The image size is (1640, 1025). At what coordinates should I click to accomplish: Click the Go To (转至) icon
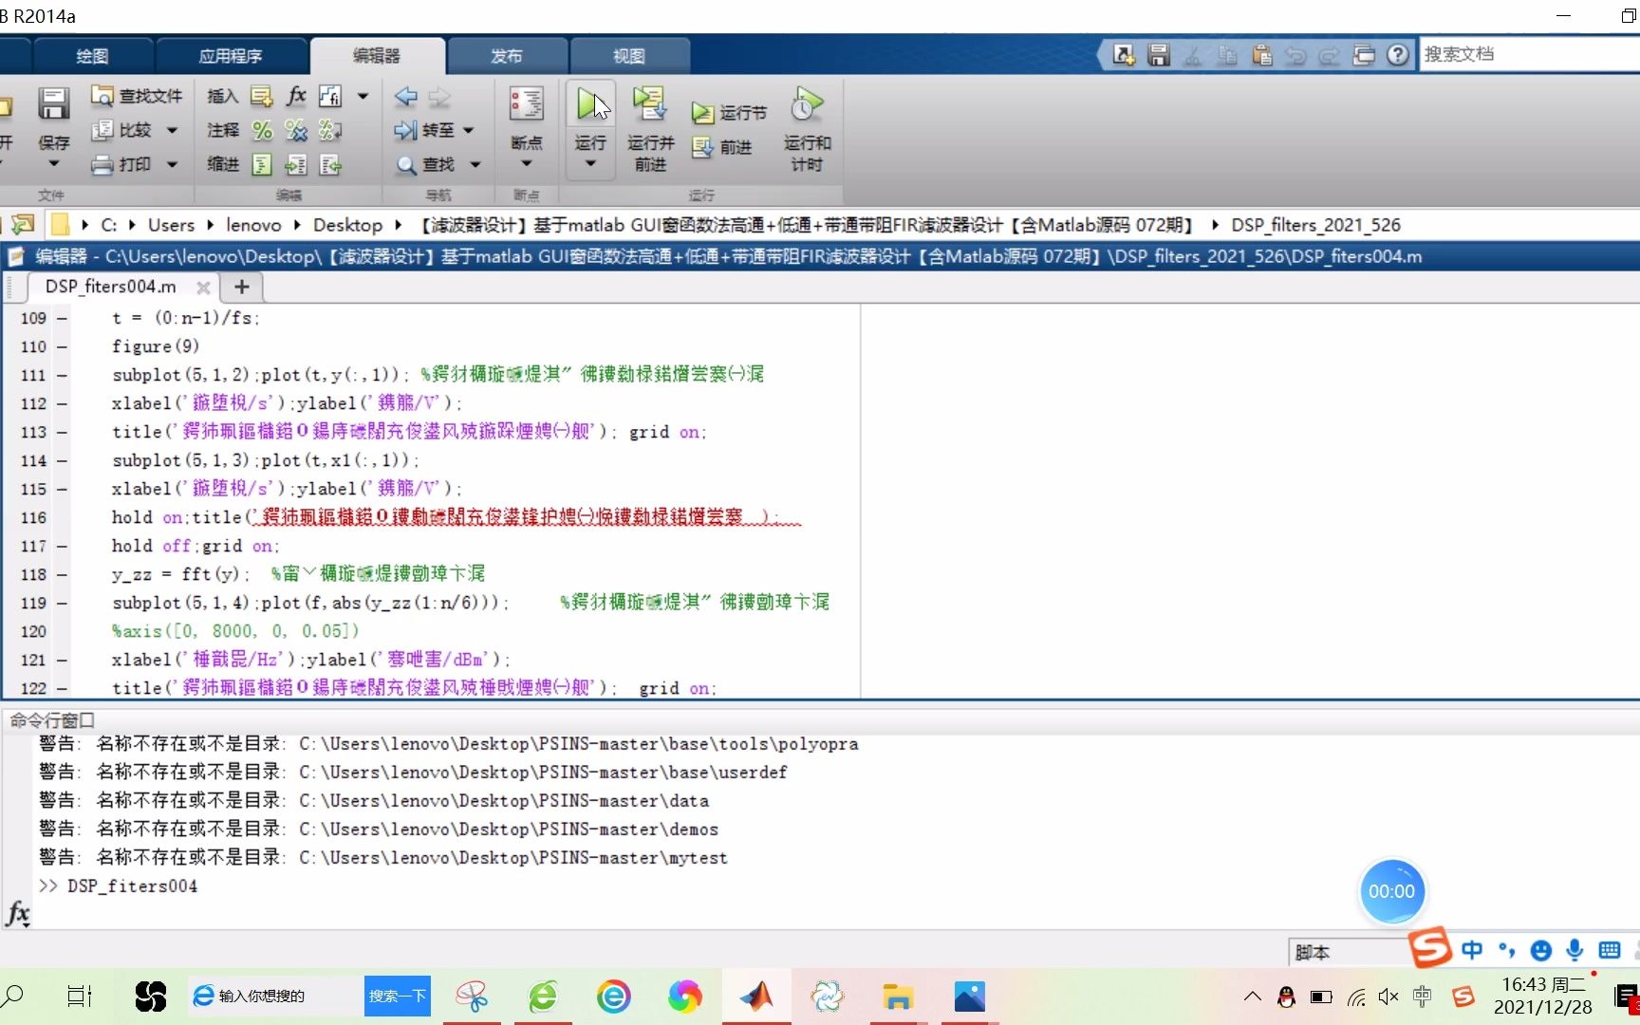click(406, 130)
